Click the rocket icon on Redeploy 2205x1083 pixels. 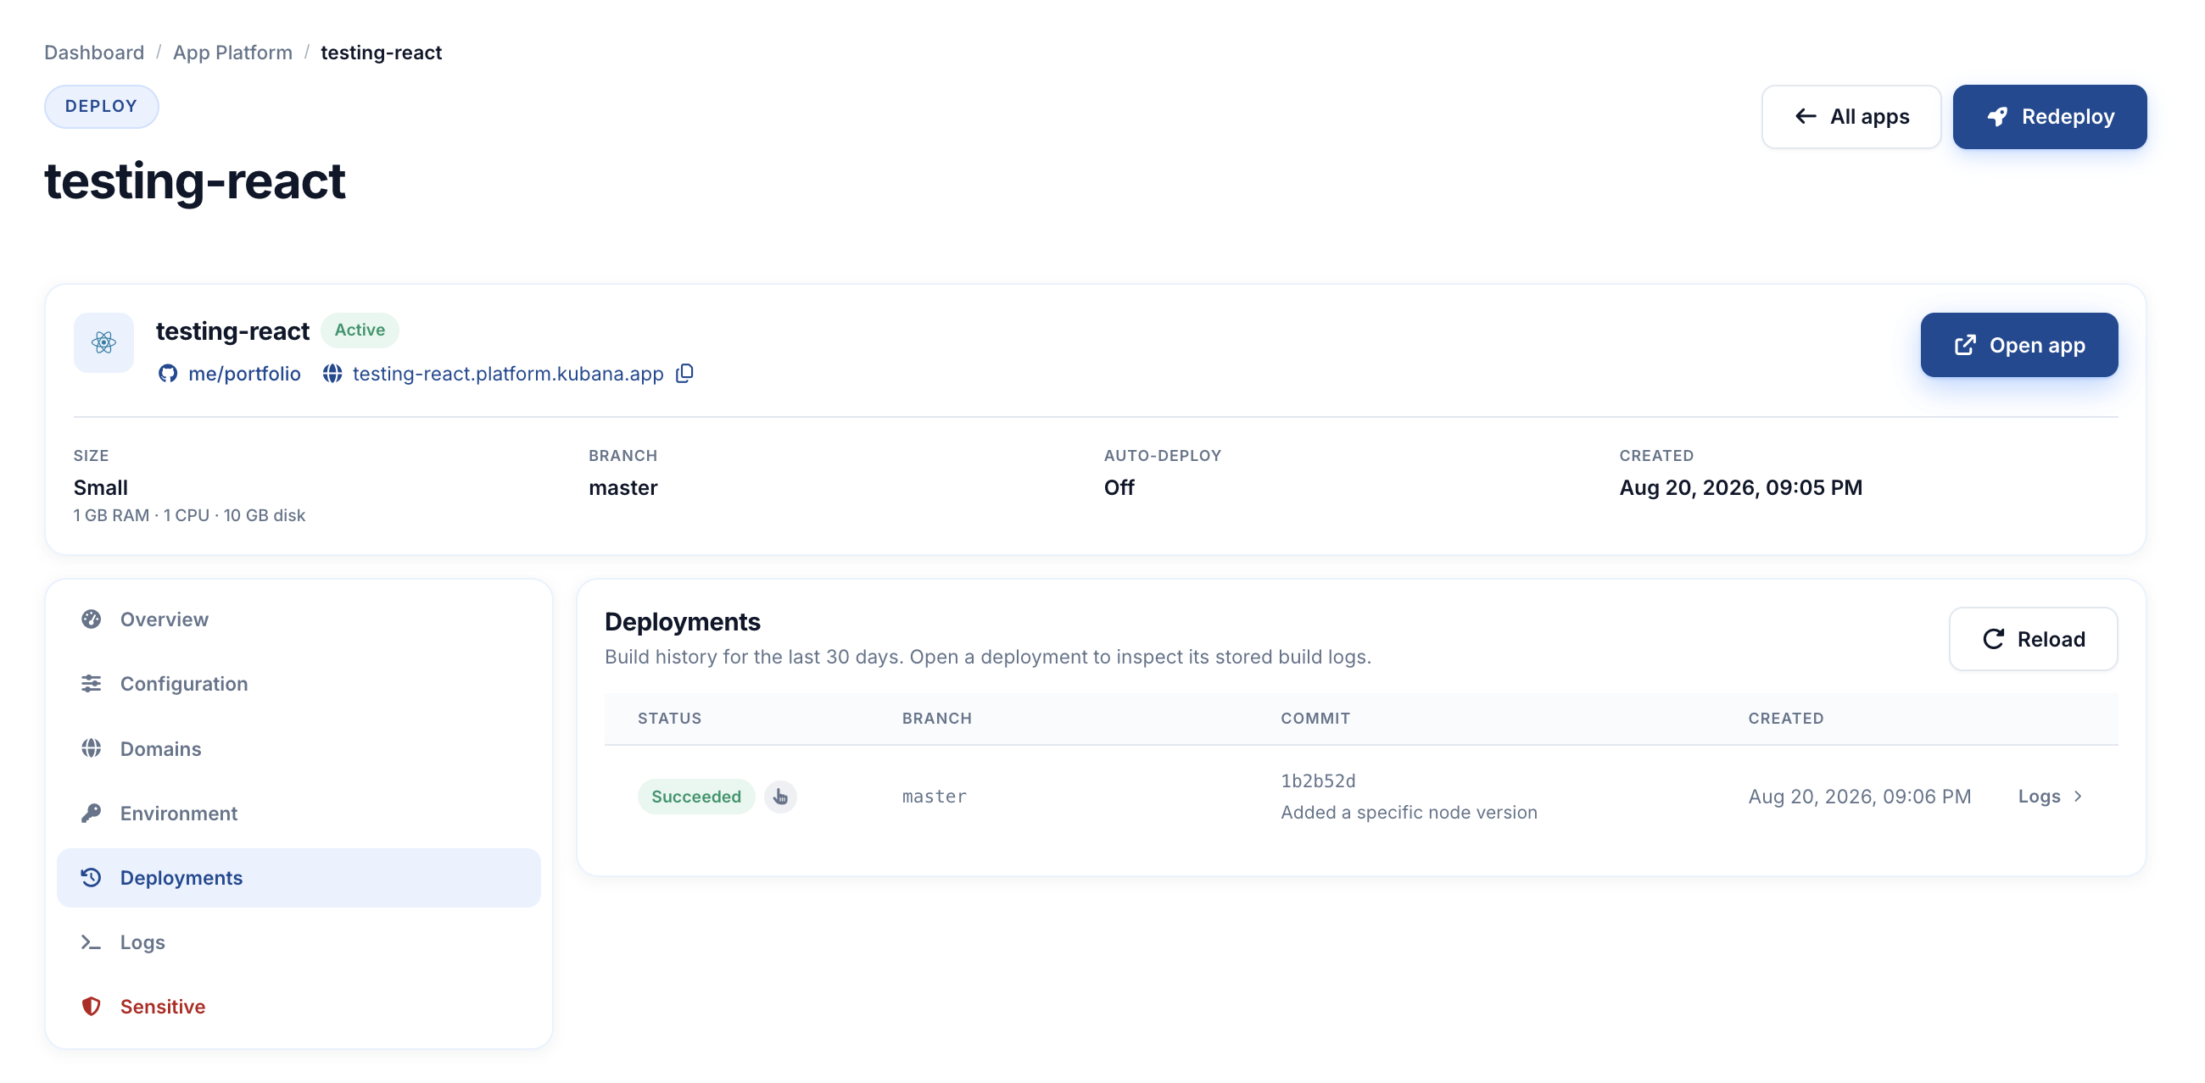pos(1997,116)
